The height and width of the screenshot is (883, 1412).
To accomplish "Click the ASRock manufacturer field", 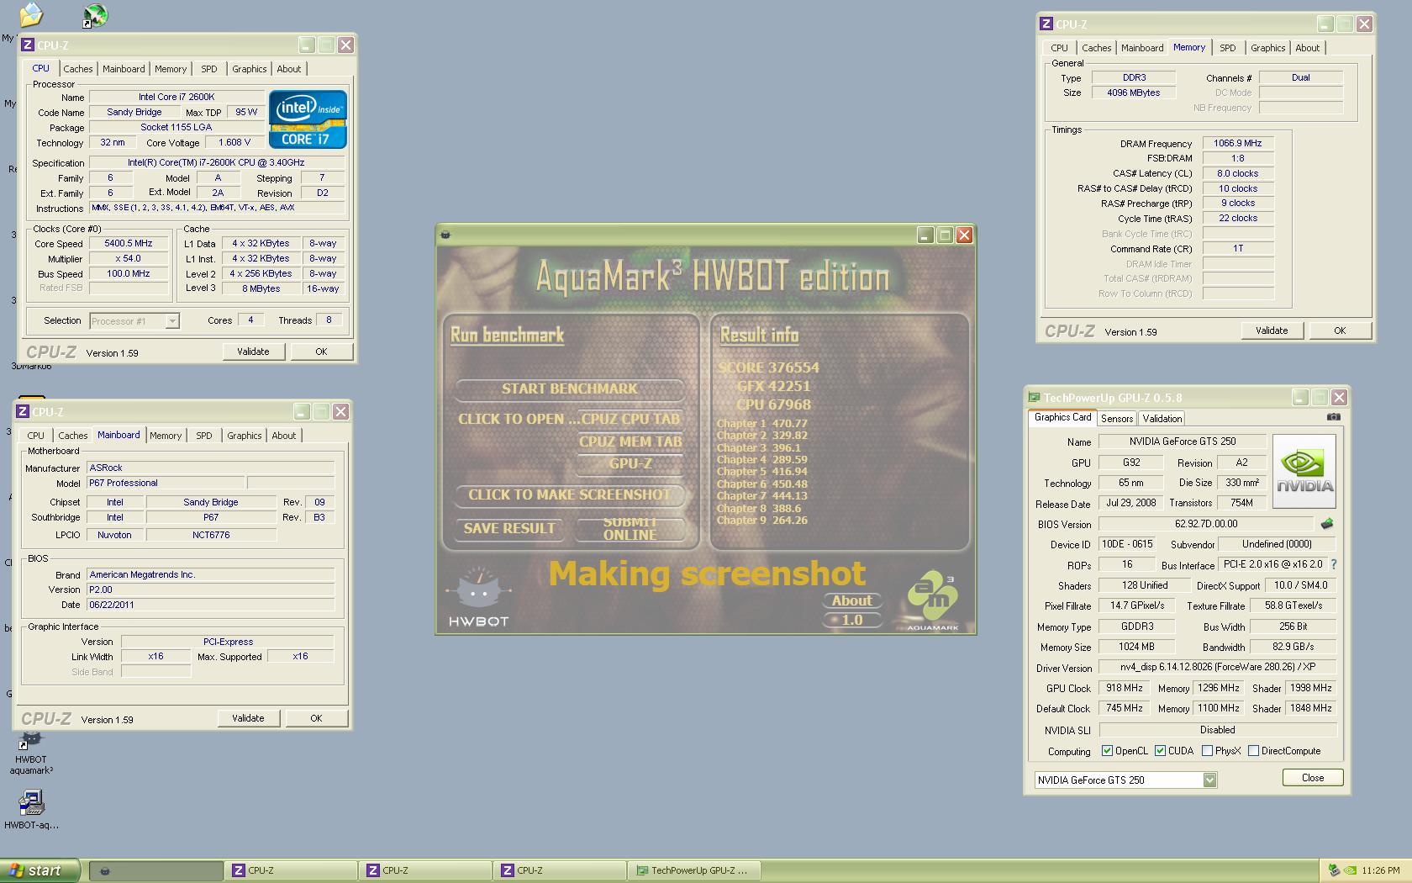I will point(211,468).
